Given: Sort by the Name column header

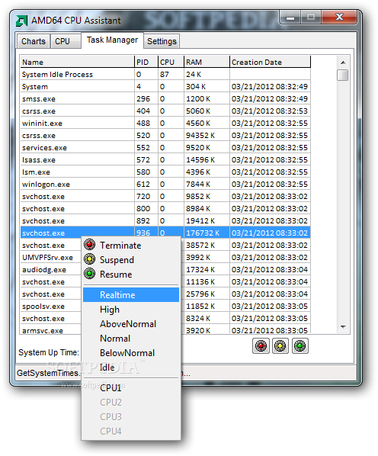Looking at the screenshot, I should [77, 62].
